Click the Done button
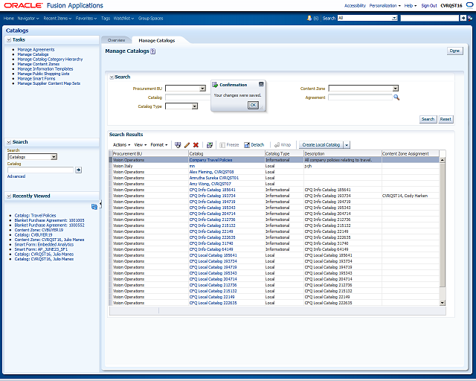Screen dimensions: 476x381 click(454, 51)
